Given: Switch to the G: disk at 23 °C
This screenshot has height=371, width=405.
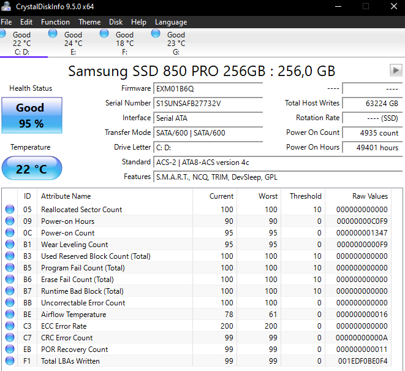Looking at the screenshot, I should pyautogui.click(x=176, y=43).
